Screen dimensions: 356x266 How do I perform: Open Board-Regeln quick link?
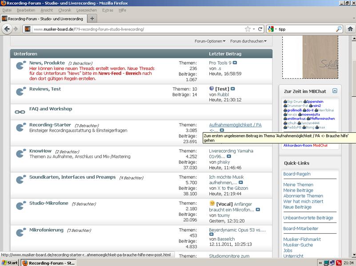[x=297, y=174]
